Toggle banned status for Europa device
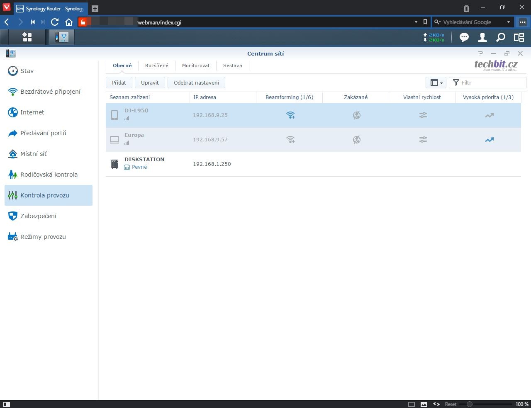Viewport: 531px width, 408px height. coord(356,140)
